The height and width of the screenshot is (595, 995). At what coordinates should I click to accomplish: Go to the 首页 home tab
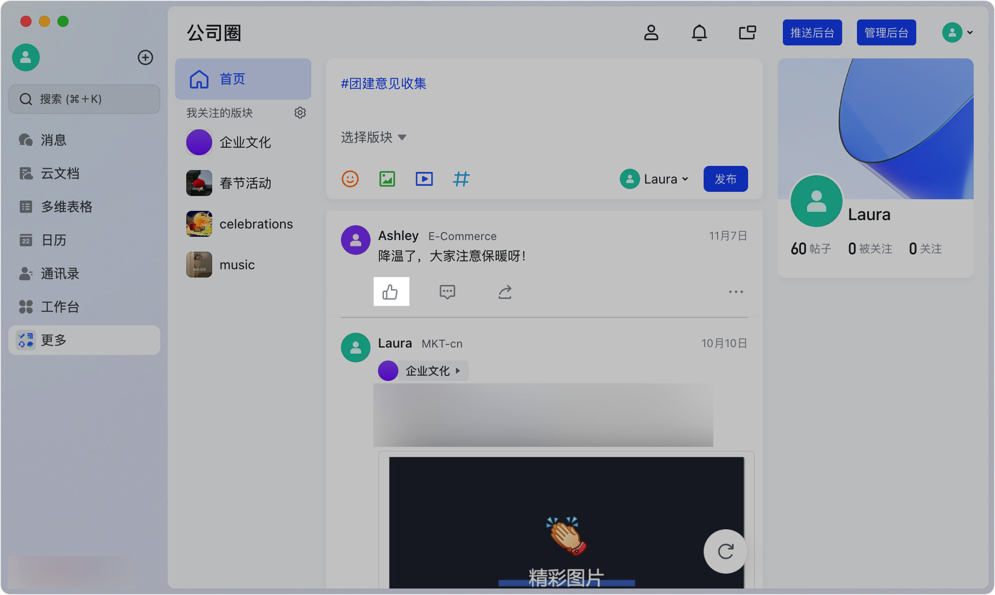[243, 79]
